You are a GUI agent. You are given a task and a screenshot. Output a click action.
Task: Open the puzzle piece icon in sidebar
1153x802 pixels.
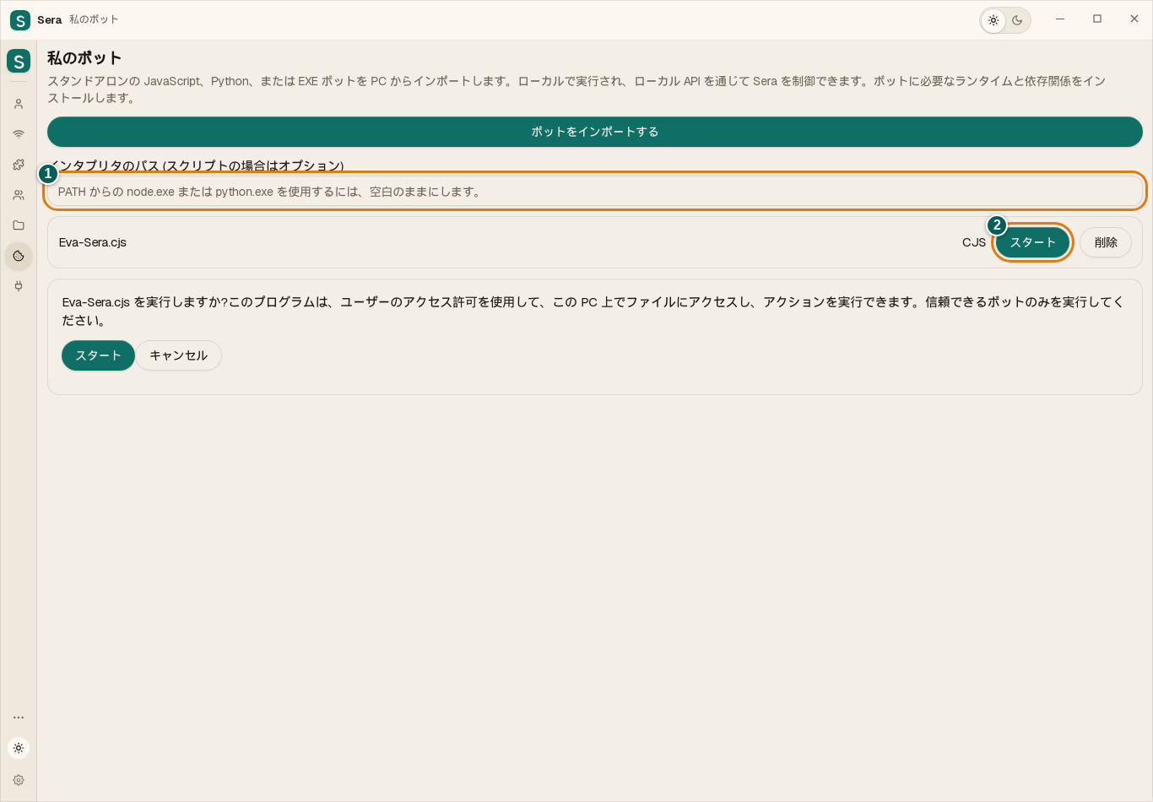(19, 165)
